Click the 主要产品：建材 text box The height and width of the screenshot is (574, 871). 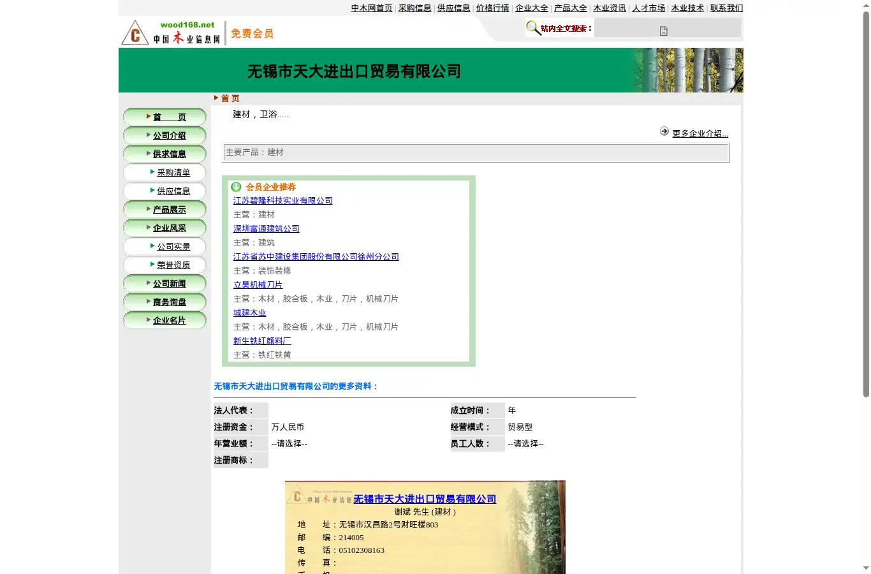pos(476,152)
